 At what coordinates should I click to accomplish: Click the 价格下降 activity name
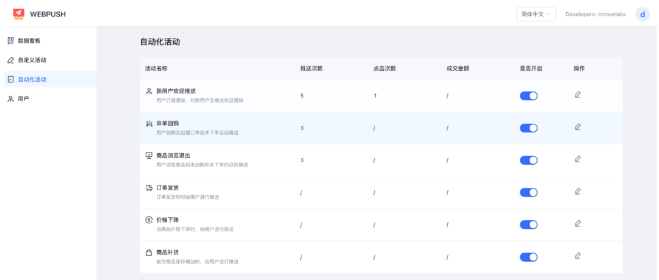[x=167, y=220]
